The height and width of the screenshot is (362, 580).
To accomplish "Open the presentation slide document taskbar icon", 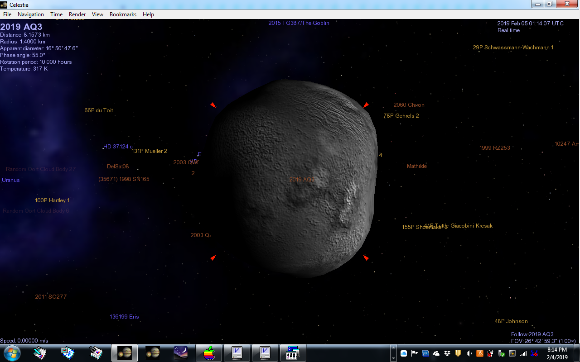I will point(68,352).
